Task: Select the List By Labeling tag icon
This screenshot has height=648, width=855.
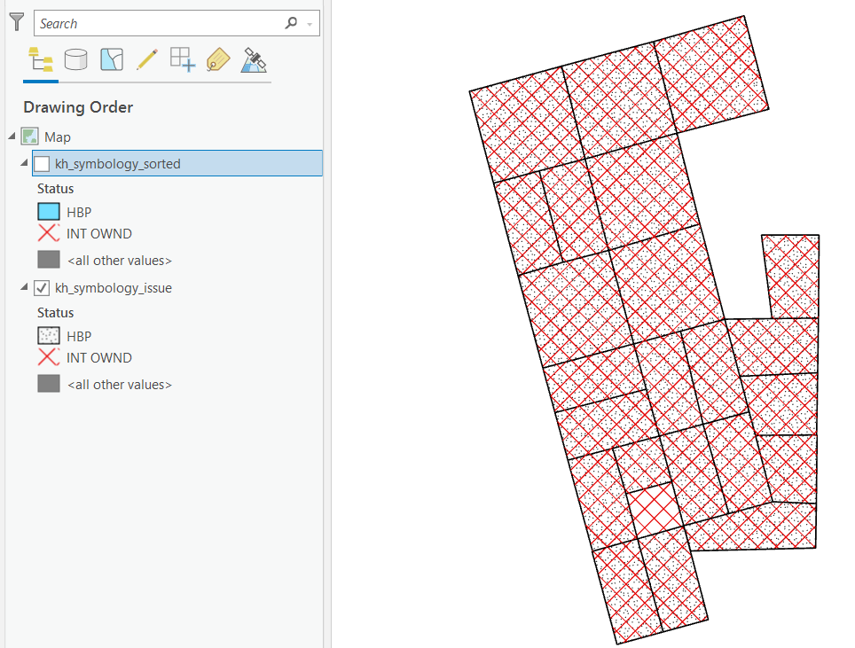Action: pos(217,59)
